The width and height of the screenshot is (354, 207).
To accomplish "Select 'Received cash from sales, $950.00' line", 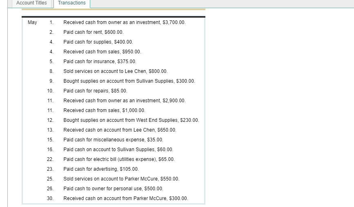I will coord(102,52).
